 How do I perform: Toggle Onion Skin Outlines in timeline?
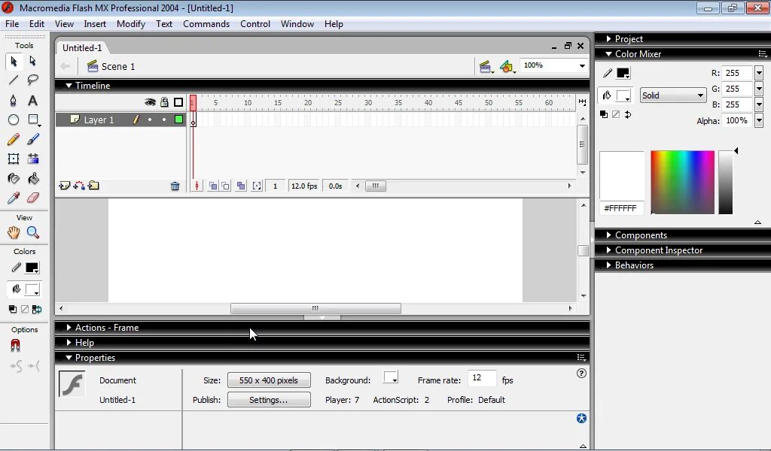pyautogui.click(x=225, y=186)
